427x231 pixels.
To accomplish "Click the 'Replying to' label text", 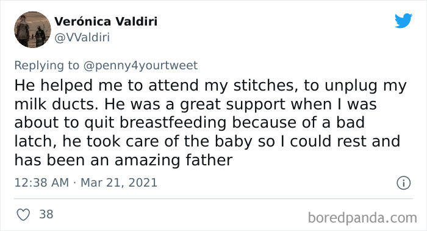I will point(47,66).
